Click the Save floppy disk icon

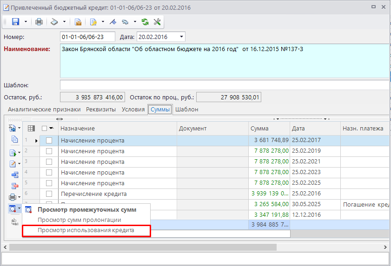click(15, 22)
